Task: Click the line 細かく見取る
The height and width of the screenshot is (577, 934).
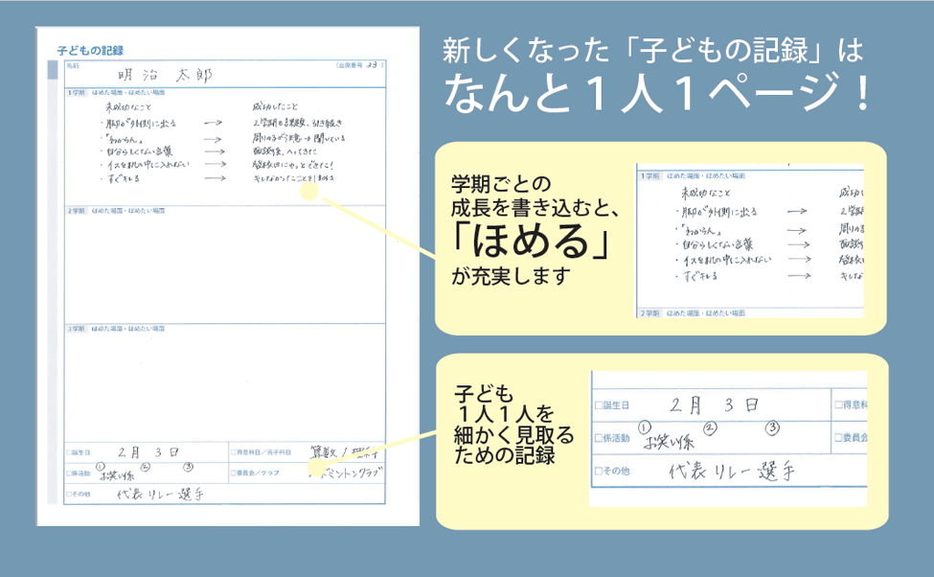Action: coord(514,435)
